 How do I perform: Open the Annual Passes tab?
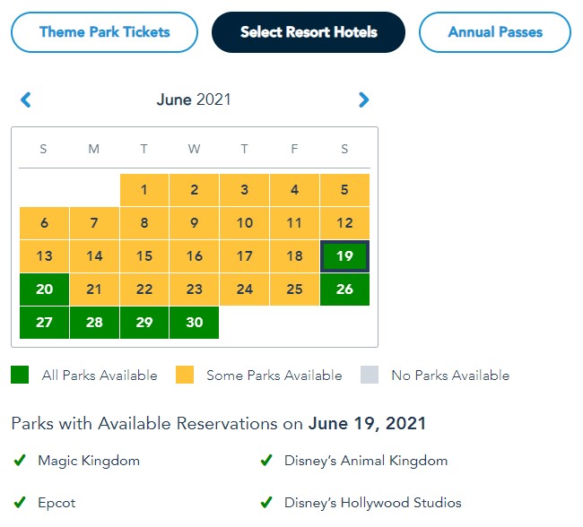(495, 32)
